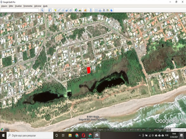Open the Ferramentas menu
Screen dimensions: 186x139
coord(28,6)
